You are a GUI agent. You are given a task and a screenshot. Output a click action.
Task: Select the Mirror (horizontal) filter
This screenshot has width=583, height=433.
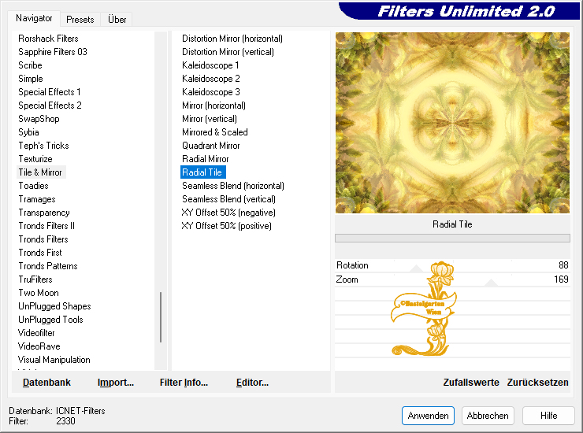pos(214,105)
